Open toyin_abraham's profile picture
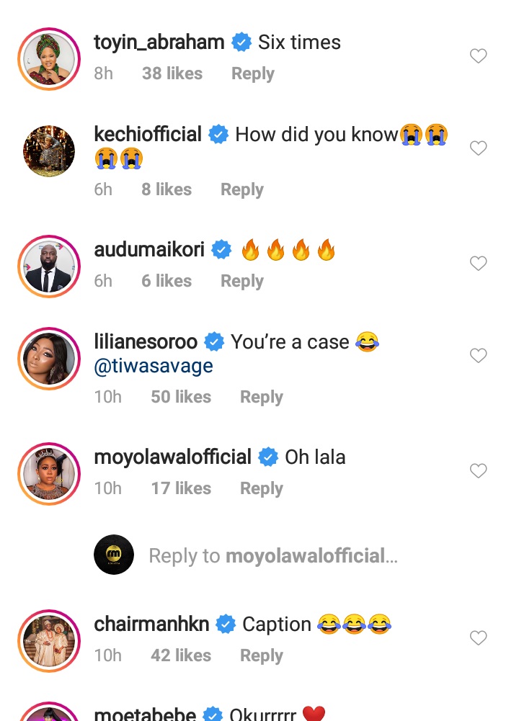Image resolution: width=519 pixels, height=721 pixels. pyautogui.click(x=48, y=59)
